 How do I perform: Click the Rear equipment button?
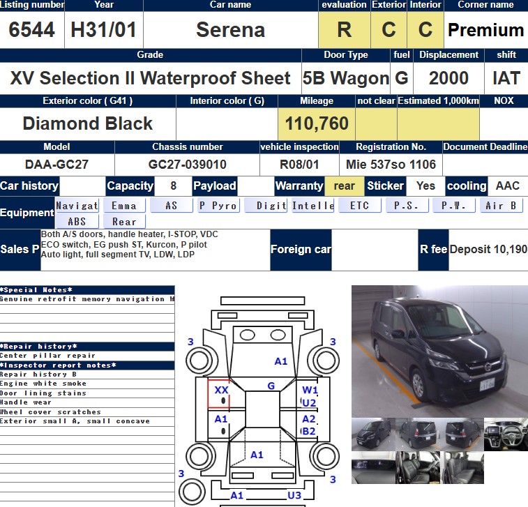[x=124, y=222]
